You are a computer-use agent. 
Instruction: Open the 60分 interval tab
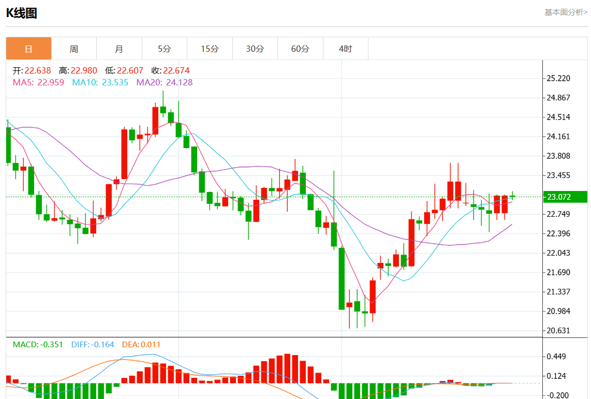click(x=300, y=49)
